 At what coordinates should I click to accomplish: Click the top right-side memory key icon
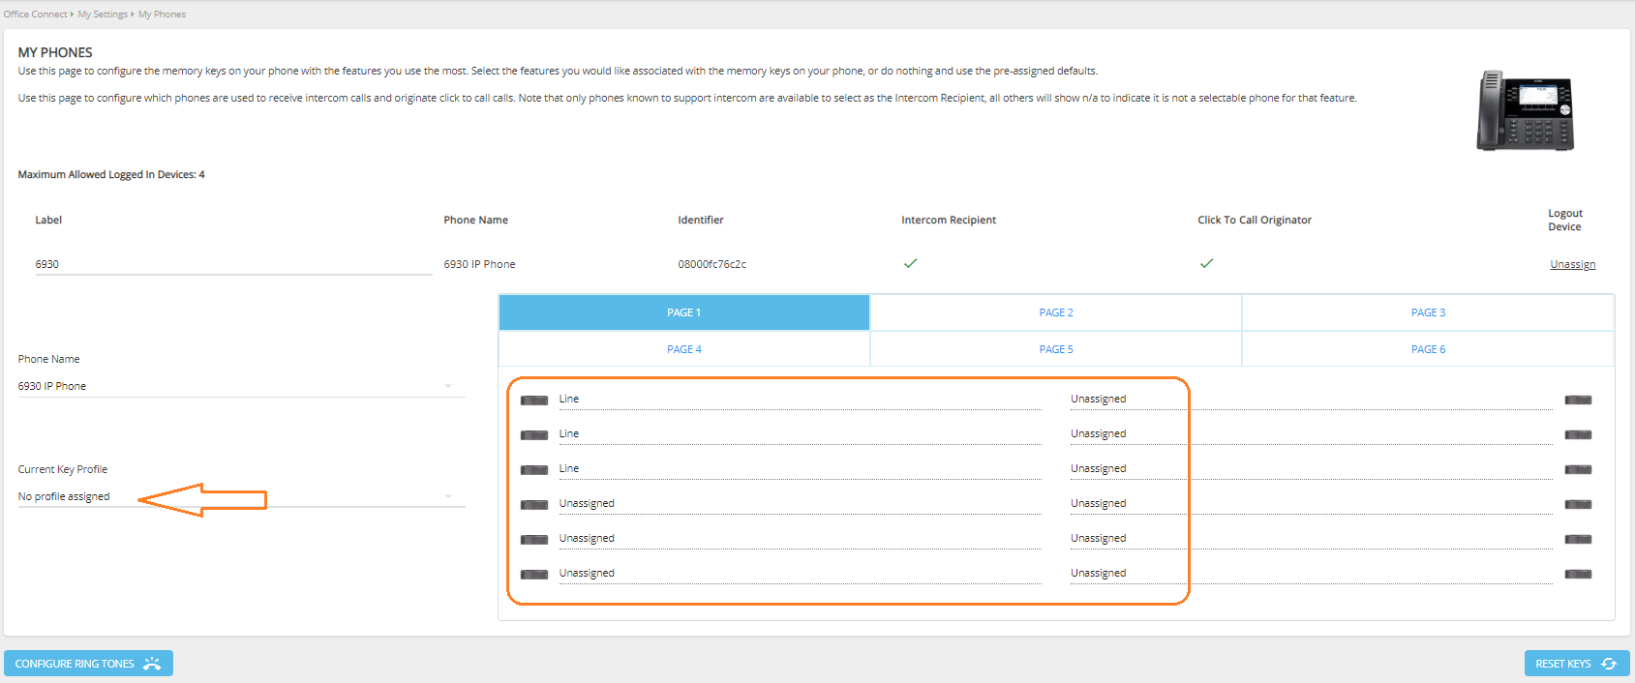pos(1578,400)
